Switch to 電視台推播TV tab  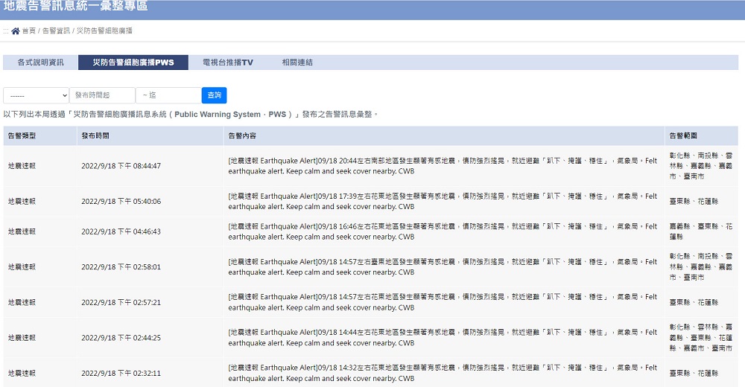coord(227,63)
